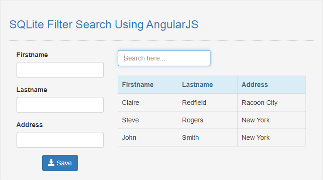Click the Save button label
Viewport: 323px width, 180px height.
click(x=64, y=163)
